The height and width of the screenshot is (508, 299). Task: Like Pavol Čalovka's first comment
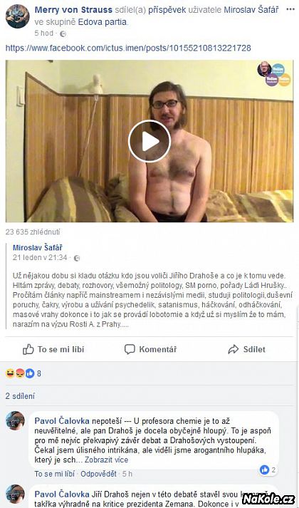[54, 474]
